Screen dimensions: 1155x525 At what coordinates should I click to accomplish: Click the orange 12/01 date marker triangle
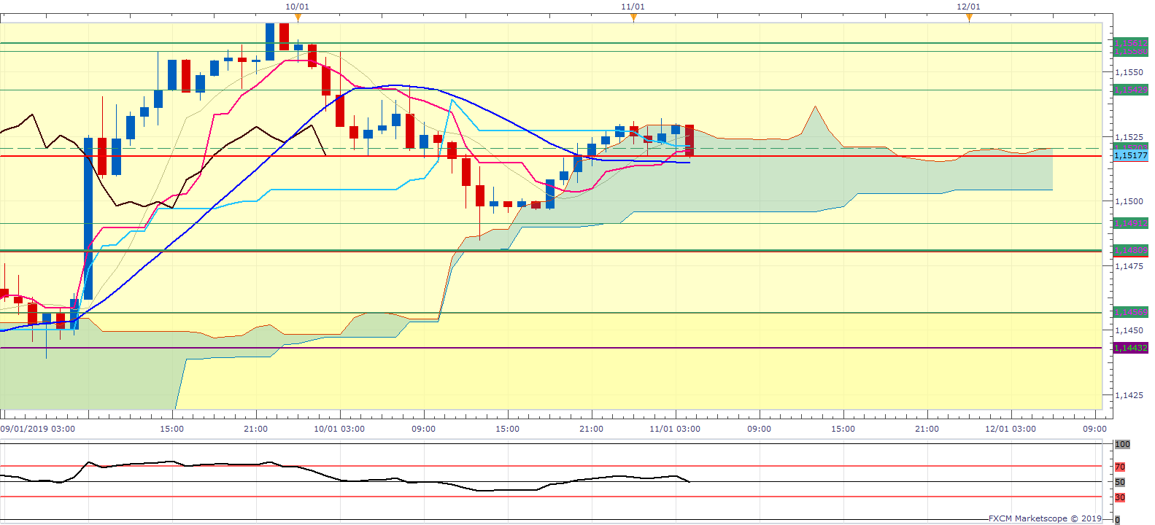pos(969,18)
